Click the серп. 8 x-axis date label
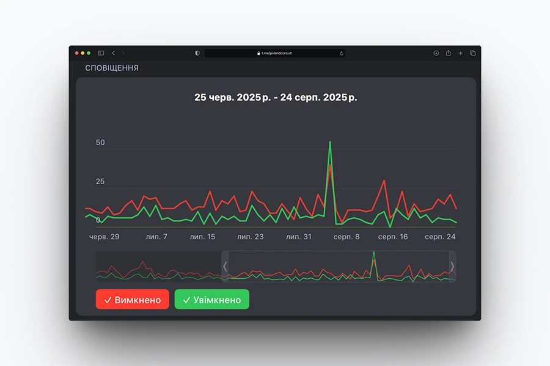This screenshot has height=366, width=550. tap(346, 237)
